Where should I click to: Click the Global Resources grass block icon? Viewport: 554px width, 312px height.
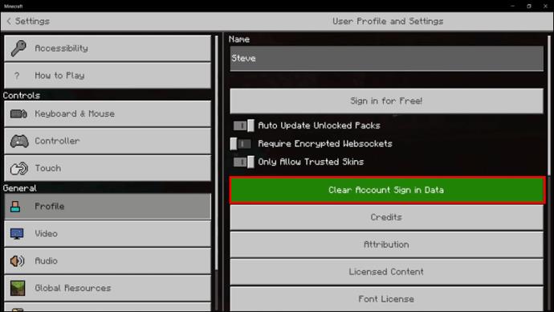coord(18,289)
